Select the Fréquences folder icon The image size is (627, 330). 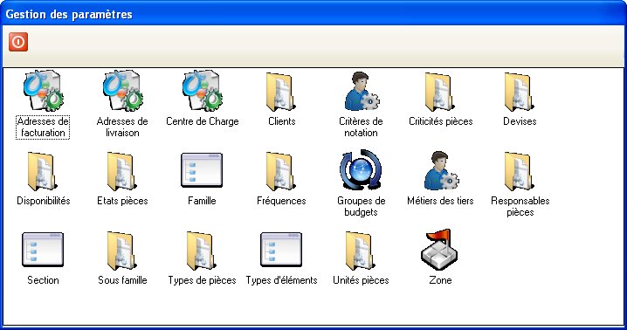(x=281, y=172)
